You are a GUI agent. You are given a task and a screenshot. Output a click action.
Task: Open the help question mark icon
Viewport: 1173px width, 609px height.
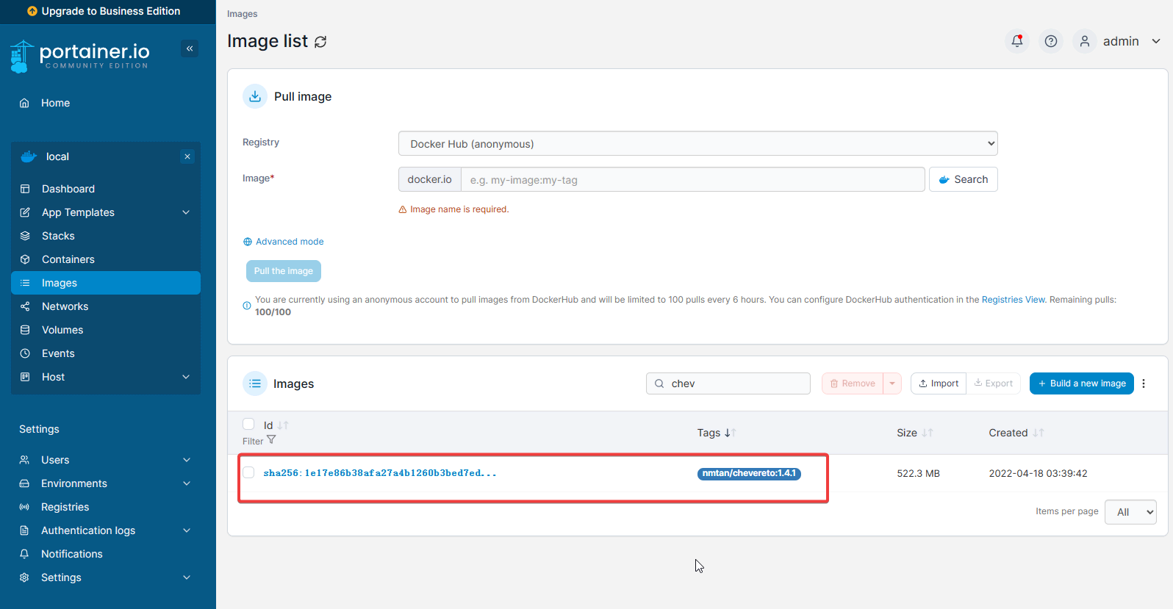tap(1051, 41)
